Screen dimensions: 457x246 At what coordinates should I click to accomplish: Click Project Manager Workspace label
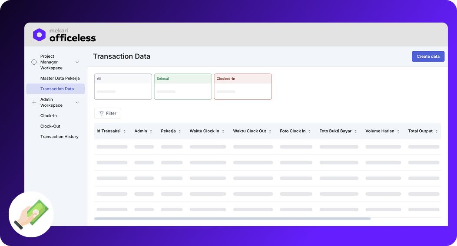pos(51,62)
